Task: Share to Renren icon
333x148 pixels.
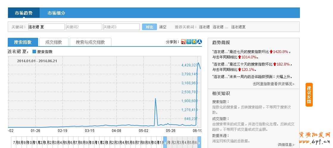Action: click(200, 42)
